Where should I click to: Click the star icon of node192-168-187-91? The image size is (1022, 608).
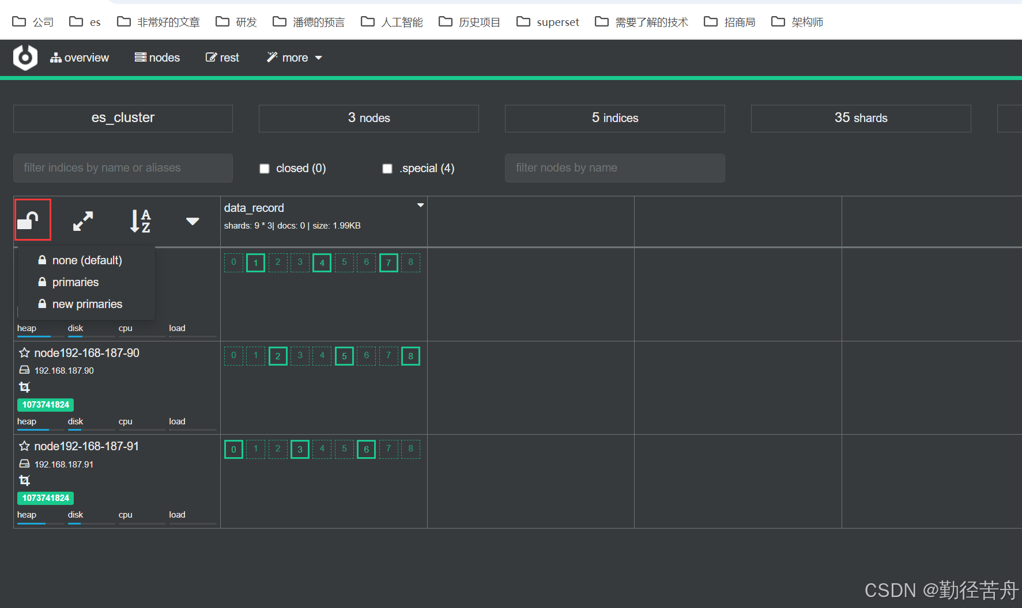tap(24, 446)
